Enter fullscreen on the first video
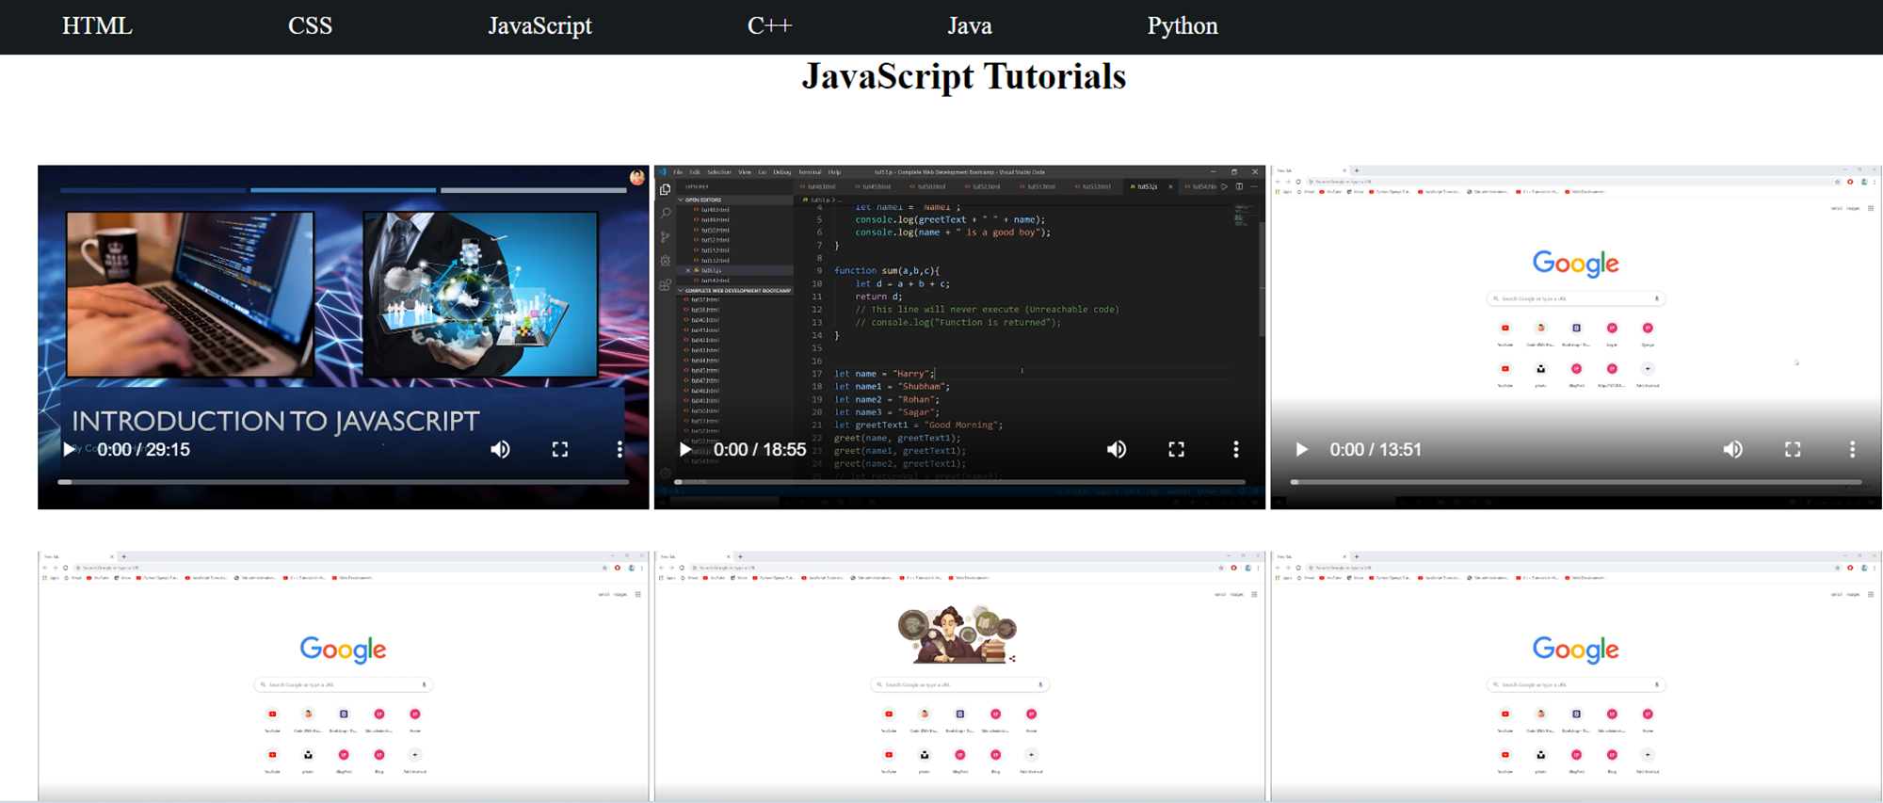This screenshot has height=803, width=1883. pos(560,450)
